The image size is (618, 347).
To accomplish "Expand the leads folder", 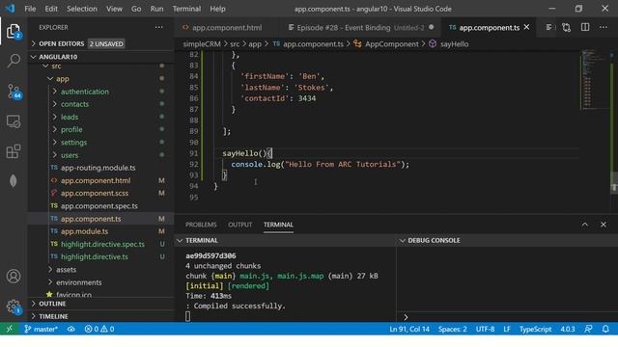I will click(100, 117).
